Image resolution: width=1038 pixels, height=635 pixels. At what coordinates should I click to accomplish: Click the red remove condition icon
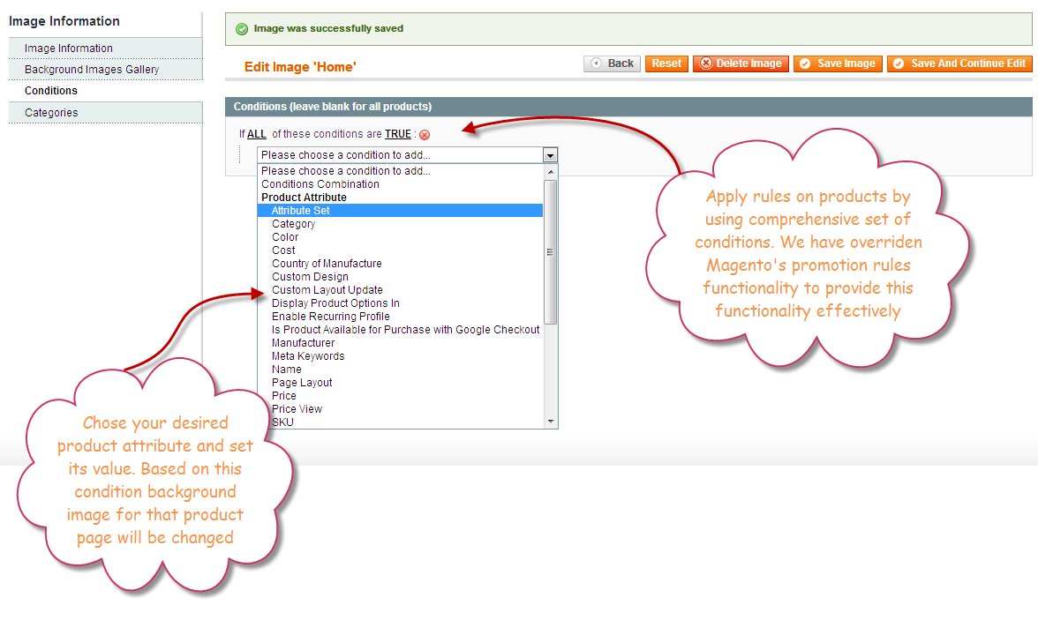point(425,135)
